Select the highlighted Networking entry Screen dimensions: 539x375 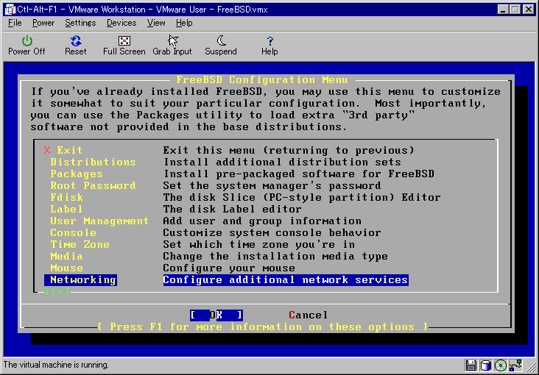pyautogui.click(x=80, y=280)
